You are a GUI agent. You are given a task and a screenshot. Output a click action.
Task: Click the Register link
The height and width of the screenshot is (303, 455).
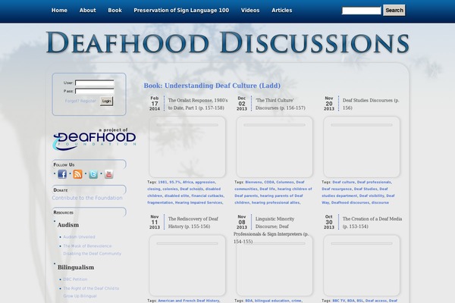click(x=88, y=101)
